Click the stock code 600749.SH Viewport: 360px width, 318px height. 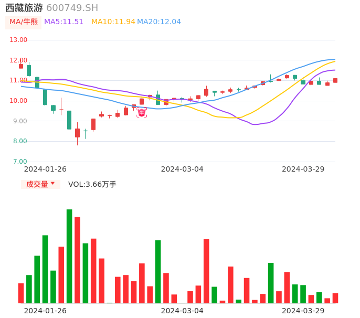pyautogui.click(x=72, y=8)
